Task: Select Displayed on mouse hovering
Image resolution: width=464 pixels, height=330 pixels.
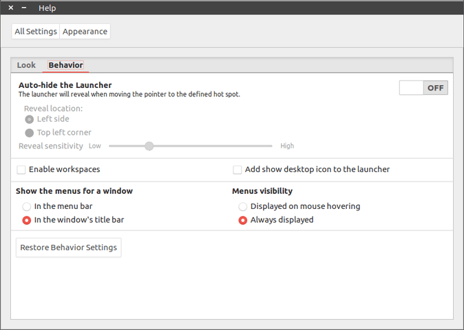Action: pos(243,206)
